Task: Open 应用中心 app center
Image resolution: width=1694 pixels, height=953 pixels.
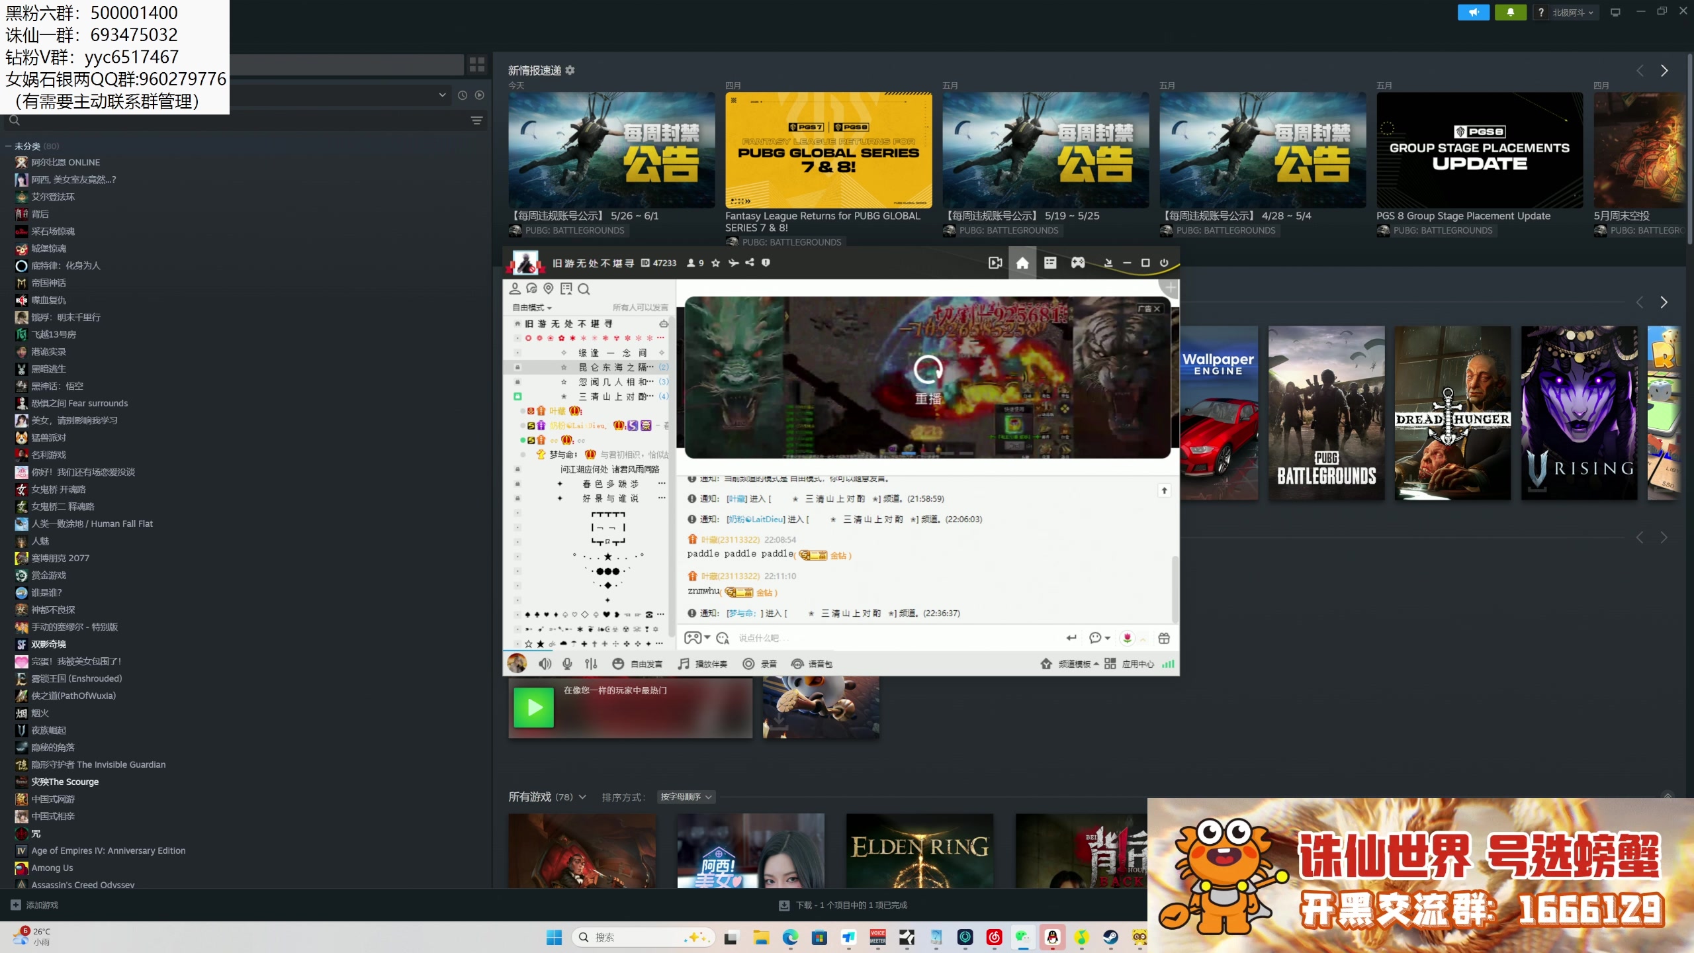Action: pos(1129,664)
